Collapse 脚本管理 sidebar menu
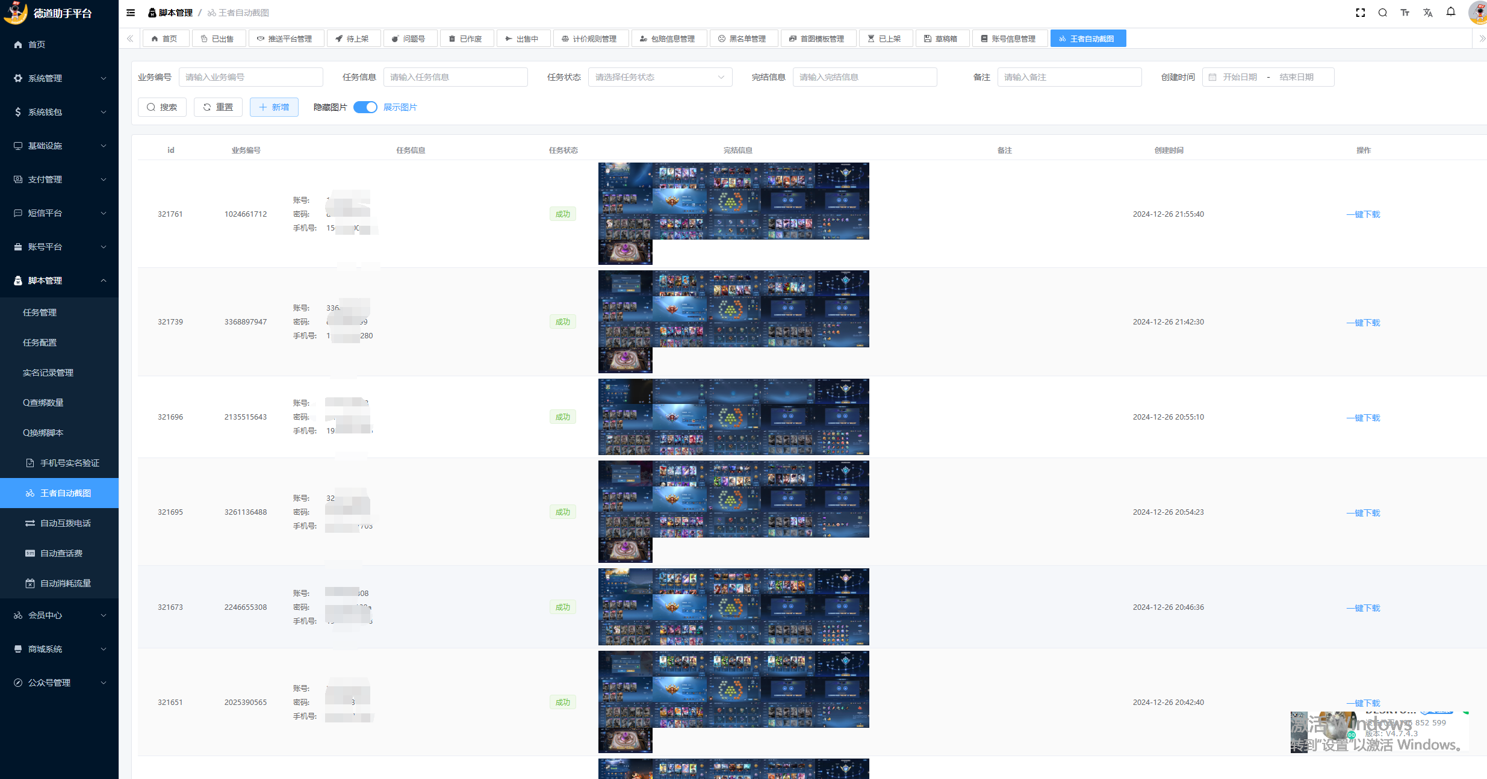 [x=59, y=281]
